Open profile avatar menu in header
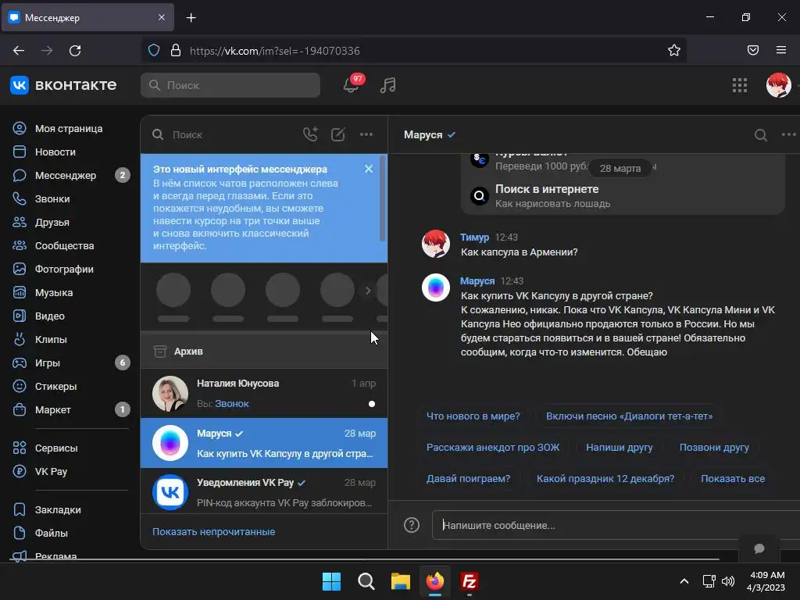This screenshot has width=800, height=600. (x=779, y=84)
